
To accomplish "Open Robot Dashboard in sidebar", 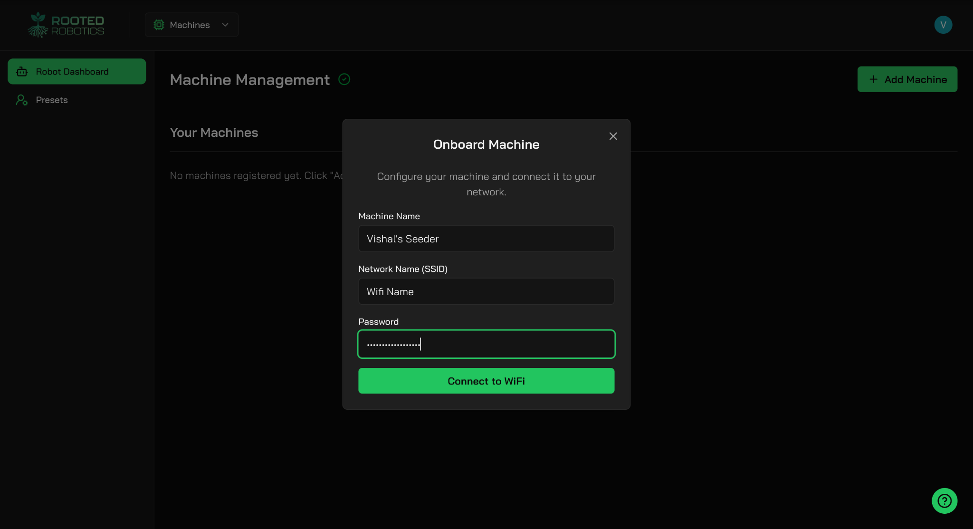I will (x=76, y=71).
